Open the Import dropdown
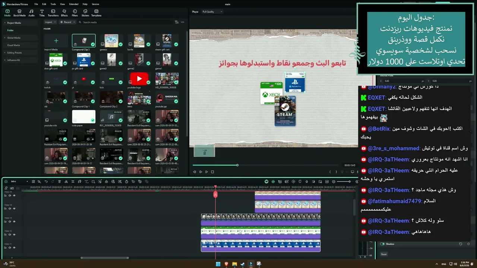The image size is (477, 268). click(50, 22)
